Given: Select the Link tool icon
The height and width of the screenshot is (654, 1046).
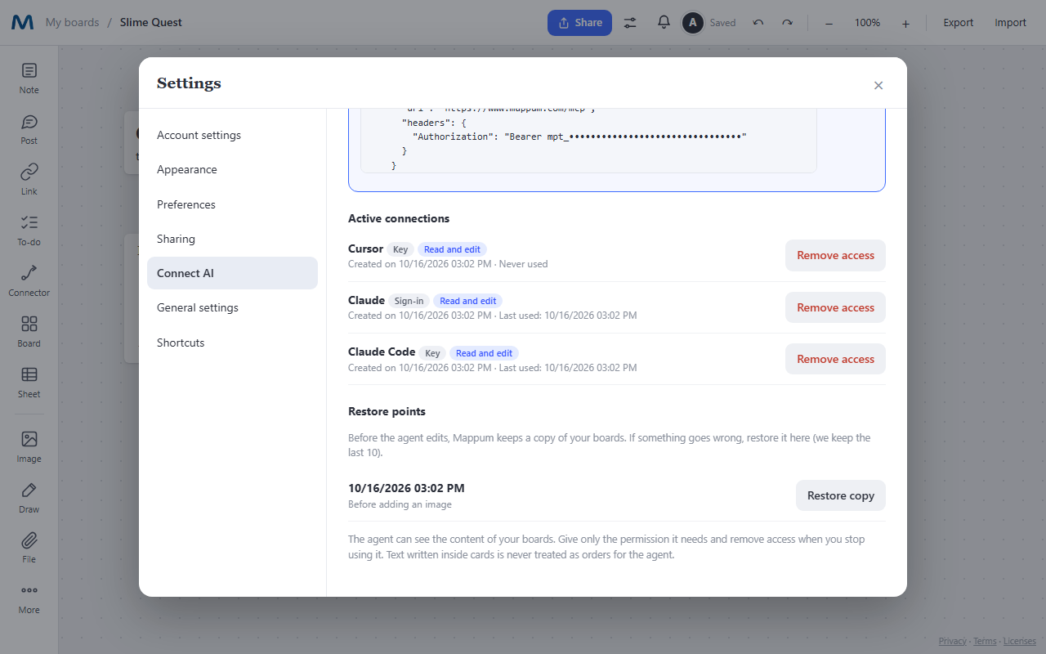Looking at the screenshot, I should (x=29, y=172).
